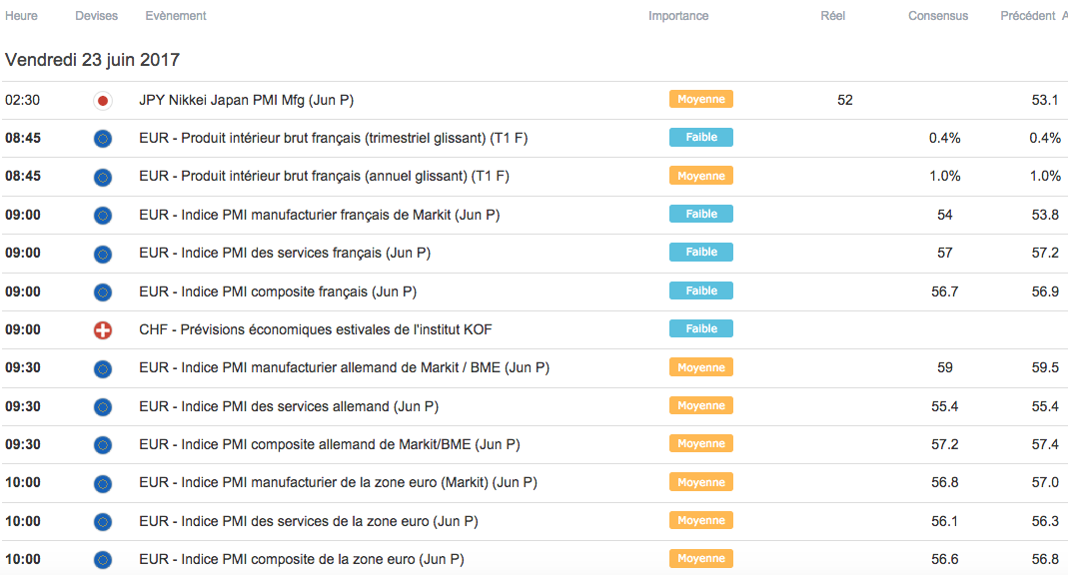The image size is (1068, 575).
Task: Click the Devises column header
Action: click(x=96, y=16)
